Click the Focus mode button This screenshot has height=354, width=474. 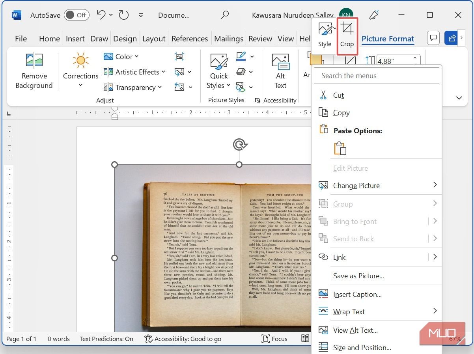(x=274, y=339)
